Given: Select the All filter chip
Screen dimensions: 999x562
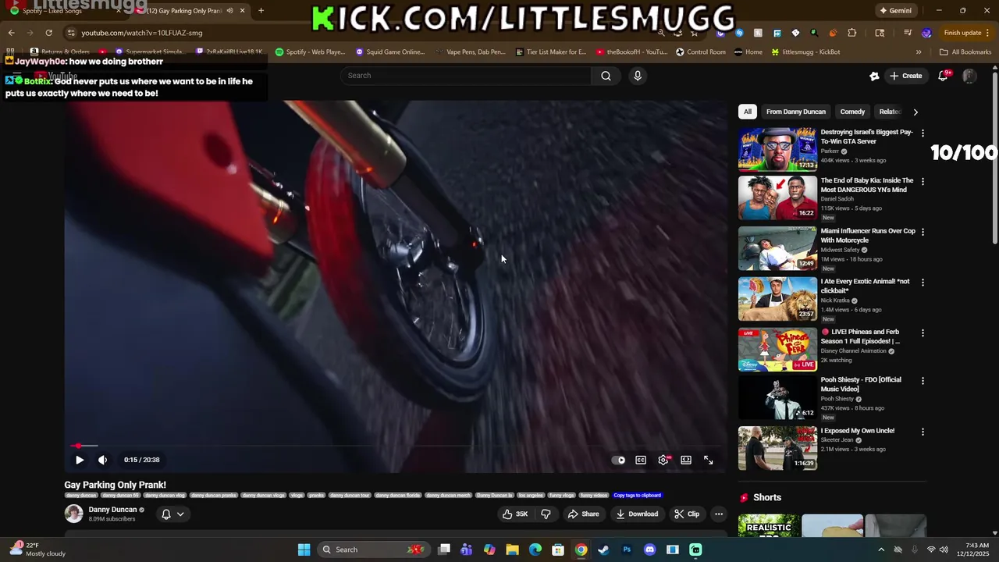Looking at the screenshot, I should coord(748,112).
